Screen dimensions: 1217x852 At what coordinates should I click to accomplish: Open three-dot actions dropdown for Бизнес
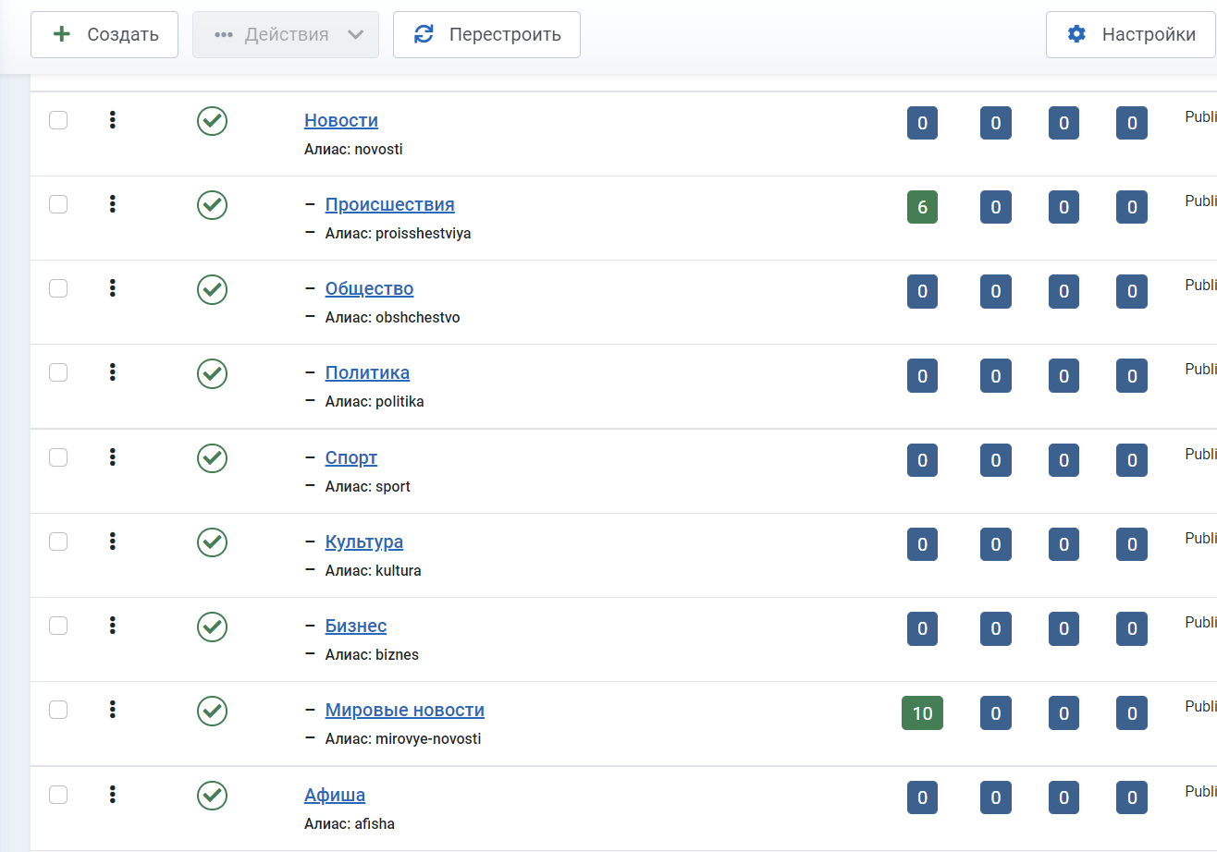(113, 626)
